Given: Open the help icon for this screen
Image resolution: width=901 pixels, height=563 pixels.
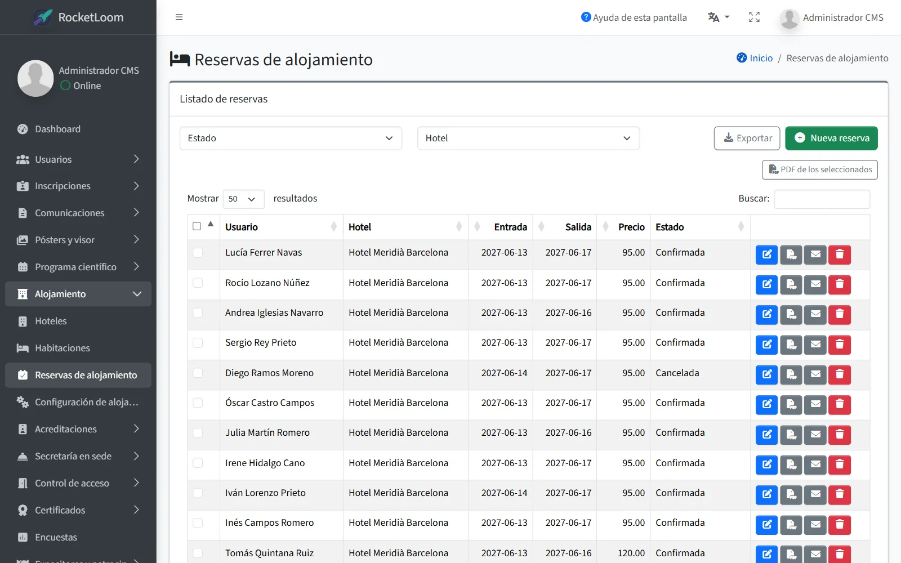Looking at the screenshot, I should pyautogui.click(x=586, y=17).
